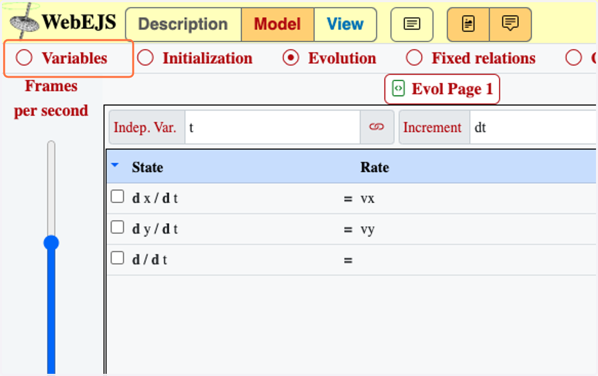Check the d y / d t row checkbox

117,228
